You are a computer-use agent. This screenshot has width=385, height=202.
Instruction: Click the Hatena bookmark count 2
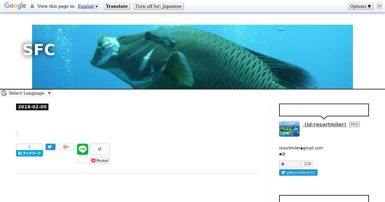point(30,147)
